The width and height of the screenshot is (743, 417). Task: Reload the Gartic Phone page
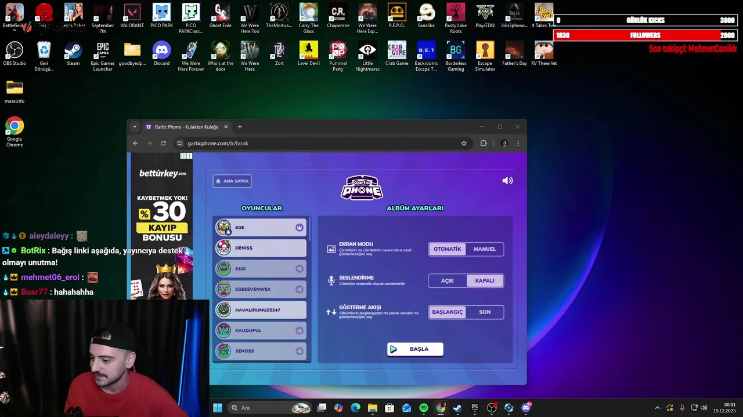(x=163, y=143)
